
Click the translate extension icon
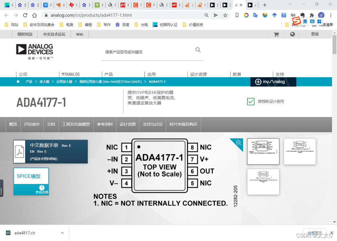[x=256, y=15]
